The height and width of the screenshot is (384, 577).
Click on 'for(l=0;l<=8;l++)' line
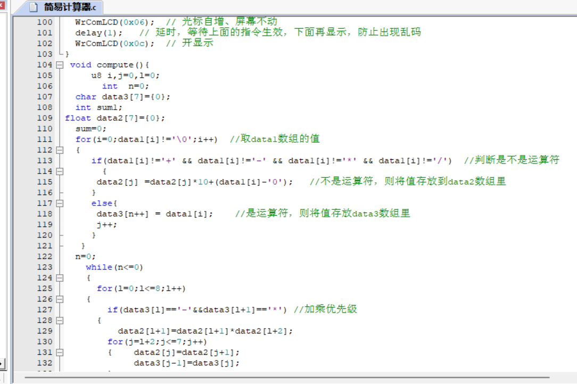pyautogui.click(x=141, y=289)
